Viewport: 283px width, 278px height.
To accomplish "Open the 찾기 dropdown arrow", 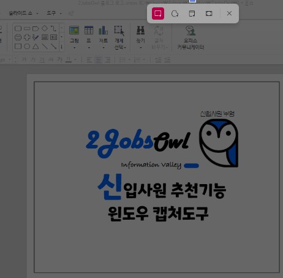I will tap(141, 48).
